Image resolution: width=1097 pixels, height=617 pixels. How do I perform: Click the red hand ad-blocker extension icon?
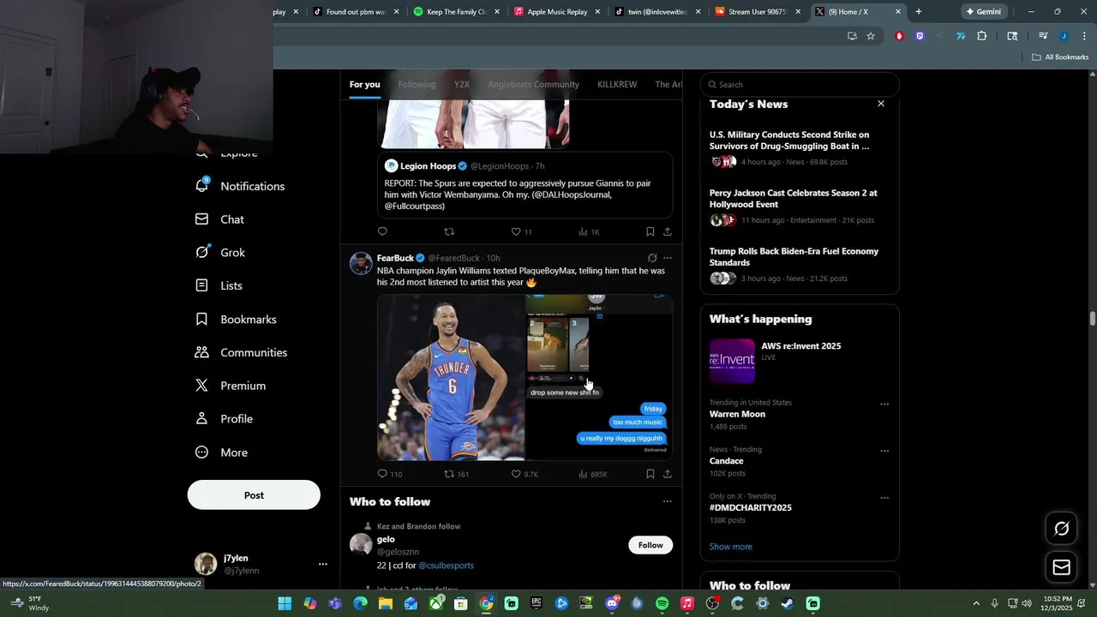point(899,36)
